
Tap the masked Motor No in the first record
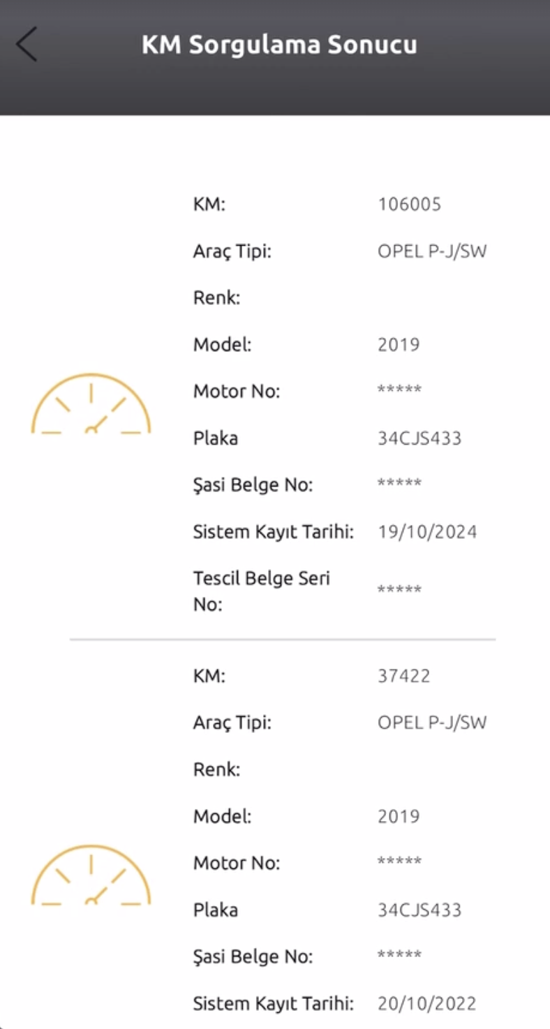(x=399, y=390)
